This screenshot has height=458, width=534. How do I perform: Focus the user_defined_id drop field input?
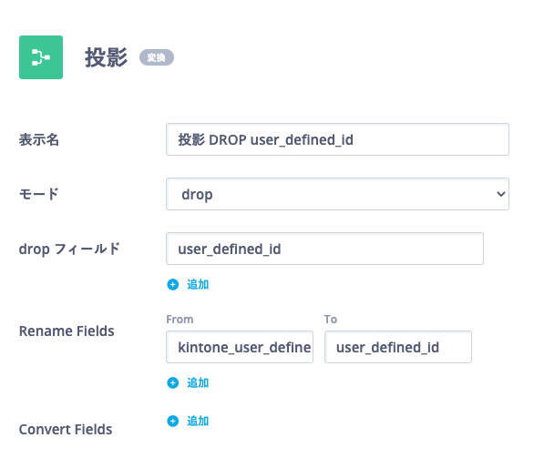[x=324, y=249]
